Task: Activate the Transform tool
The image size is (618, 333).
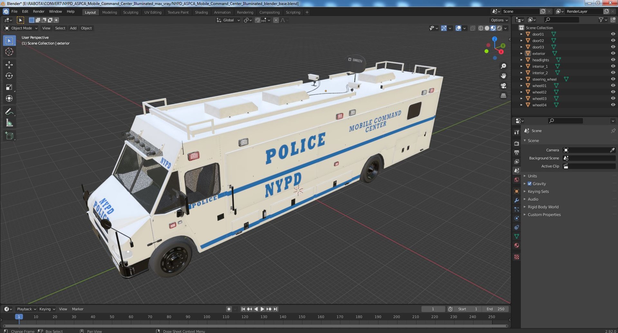Action: [9, 98]
